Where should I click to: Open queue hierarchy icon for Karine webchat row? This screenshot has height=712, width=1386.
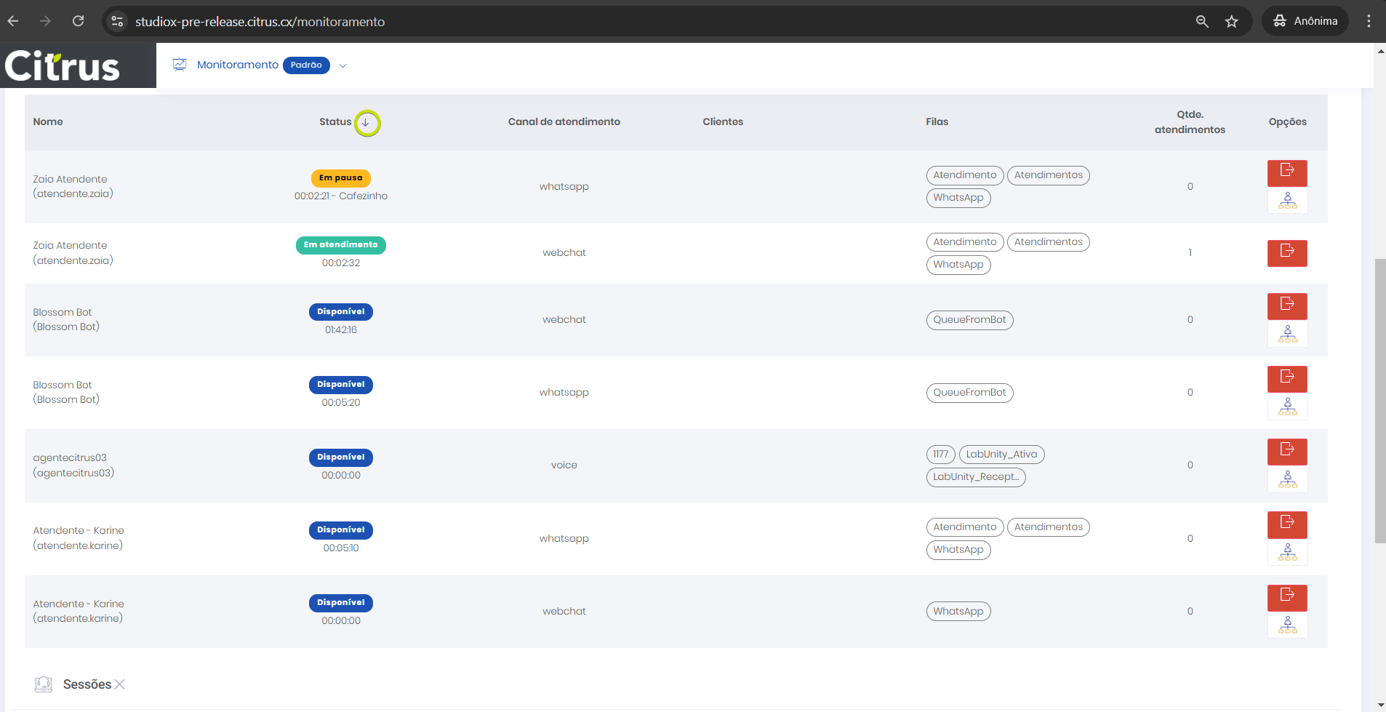(1286, 625)
